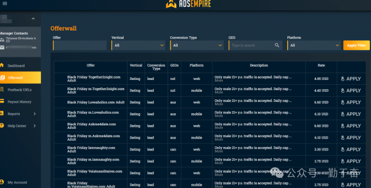Click More in m.Together2night.com description
This screenshot has height=188, width=371.
coord(219,92)
